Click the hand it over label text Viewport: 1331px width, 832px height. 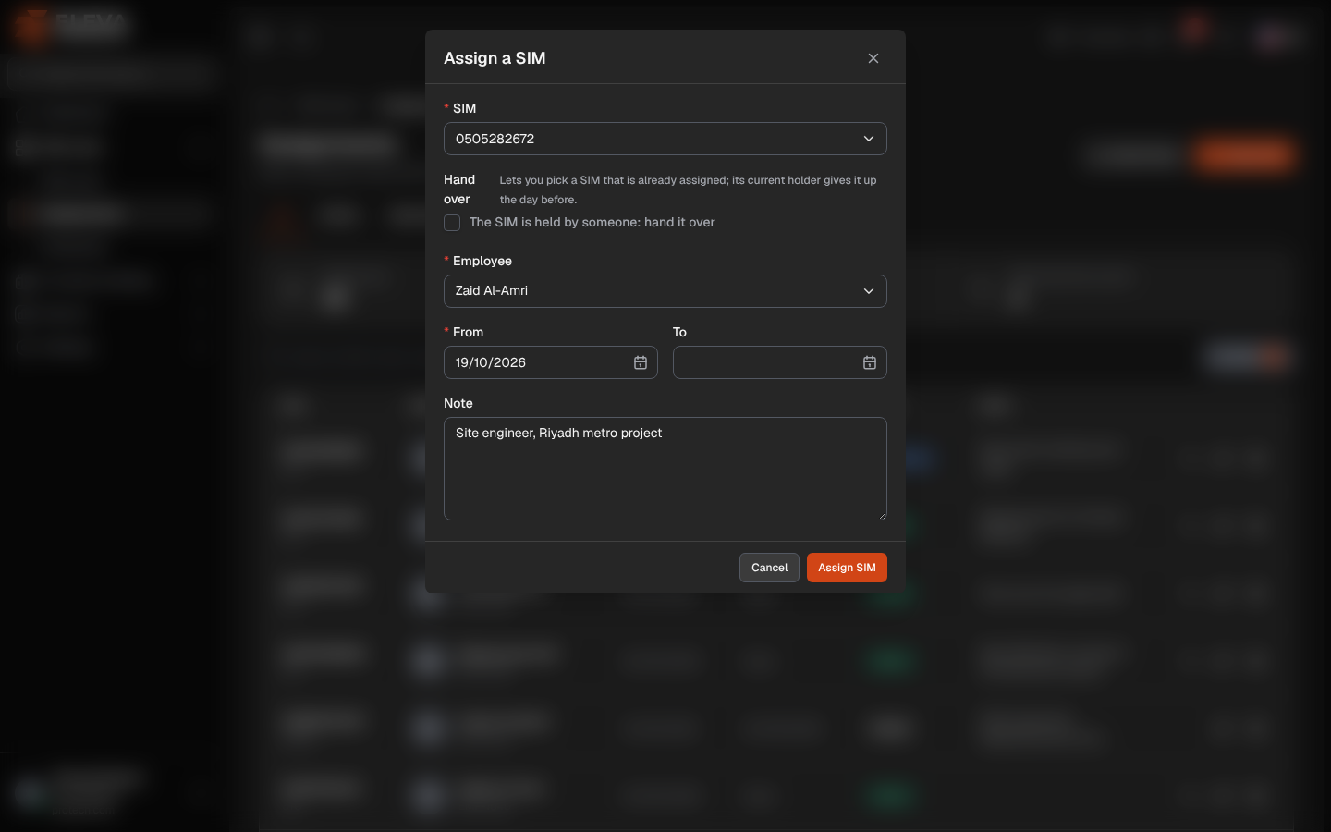592,223
